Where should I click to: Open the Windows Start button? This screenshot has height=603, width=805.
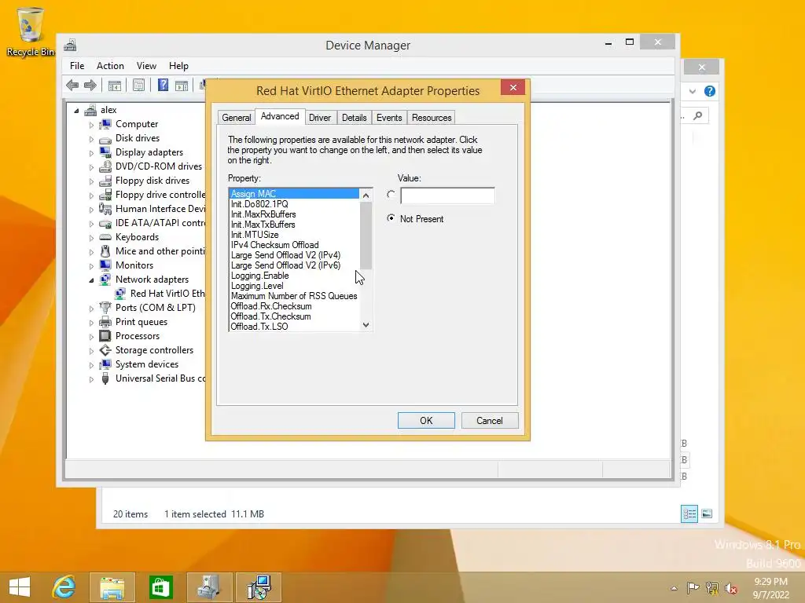click(20, 587)
